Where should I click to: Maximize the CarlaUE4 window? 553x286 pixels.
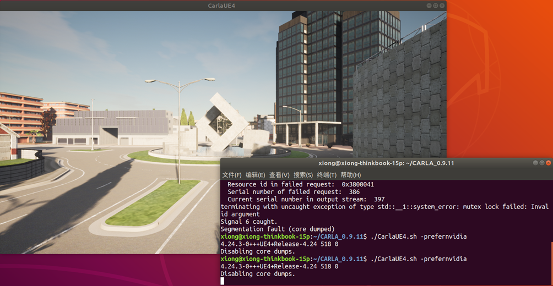coord(436,5)
